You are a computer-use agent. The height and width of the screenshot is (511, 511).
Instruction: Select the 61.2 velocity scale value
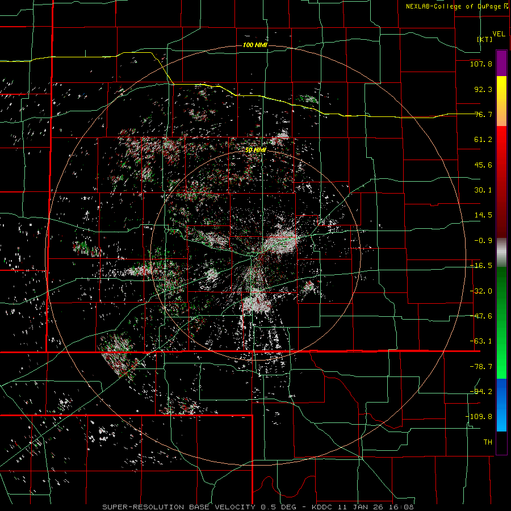483,140
